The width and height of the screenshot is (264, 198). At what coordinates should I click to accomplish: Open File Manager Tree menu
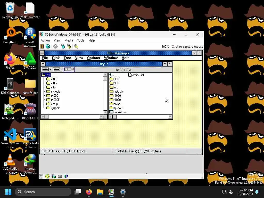(67, 58)
